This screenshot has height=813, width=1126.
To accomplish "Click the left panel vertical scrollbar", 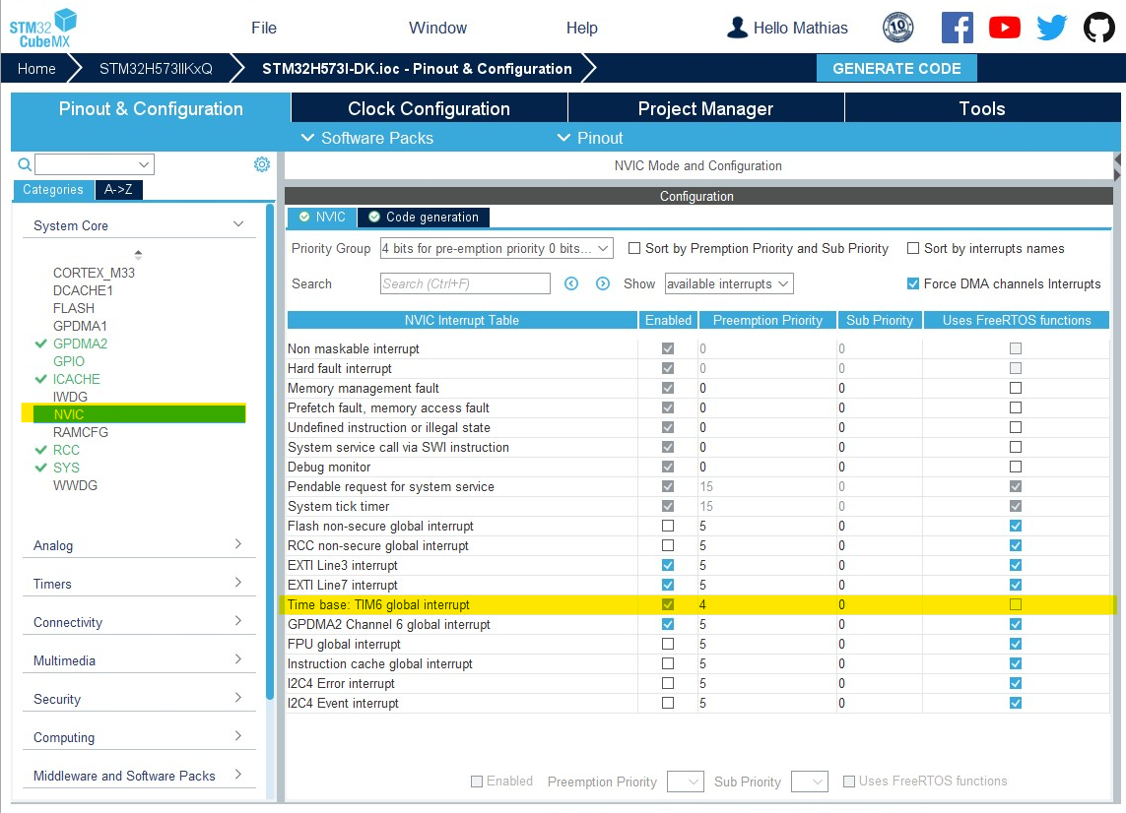I will [270, 443].
